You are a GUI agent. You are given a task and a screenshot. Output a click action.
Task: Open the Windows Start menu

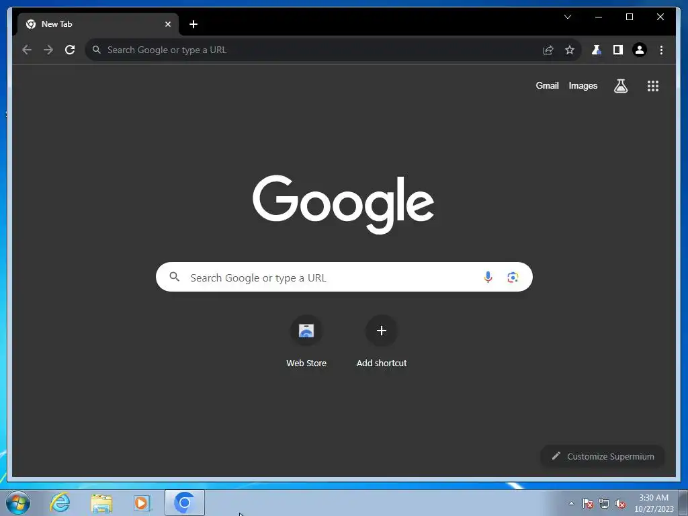[18, 503]
